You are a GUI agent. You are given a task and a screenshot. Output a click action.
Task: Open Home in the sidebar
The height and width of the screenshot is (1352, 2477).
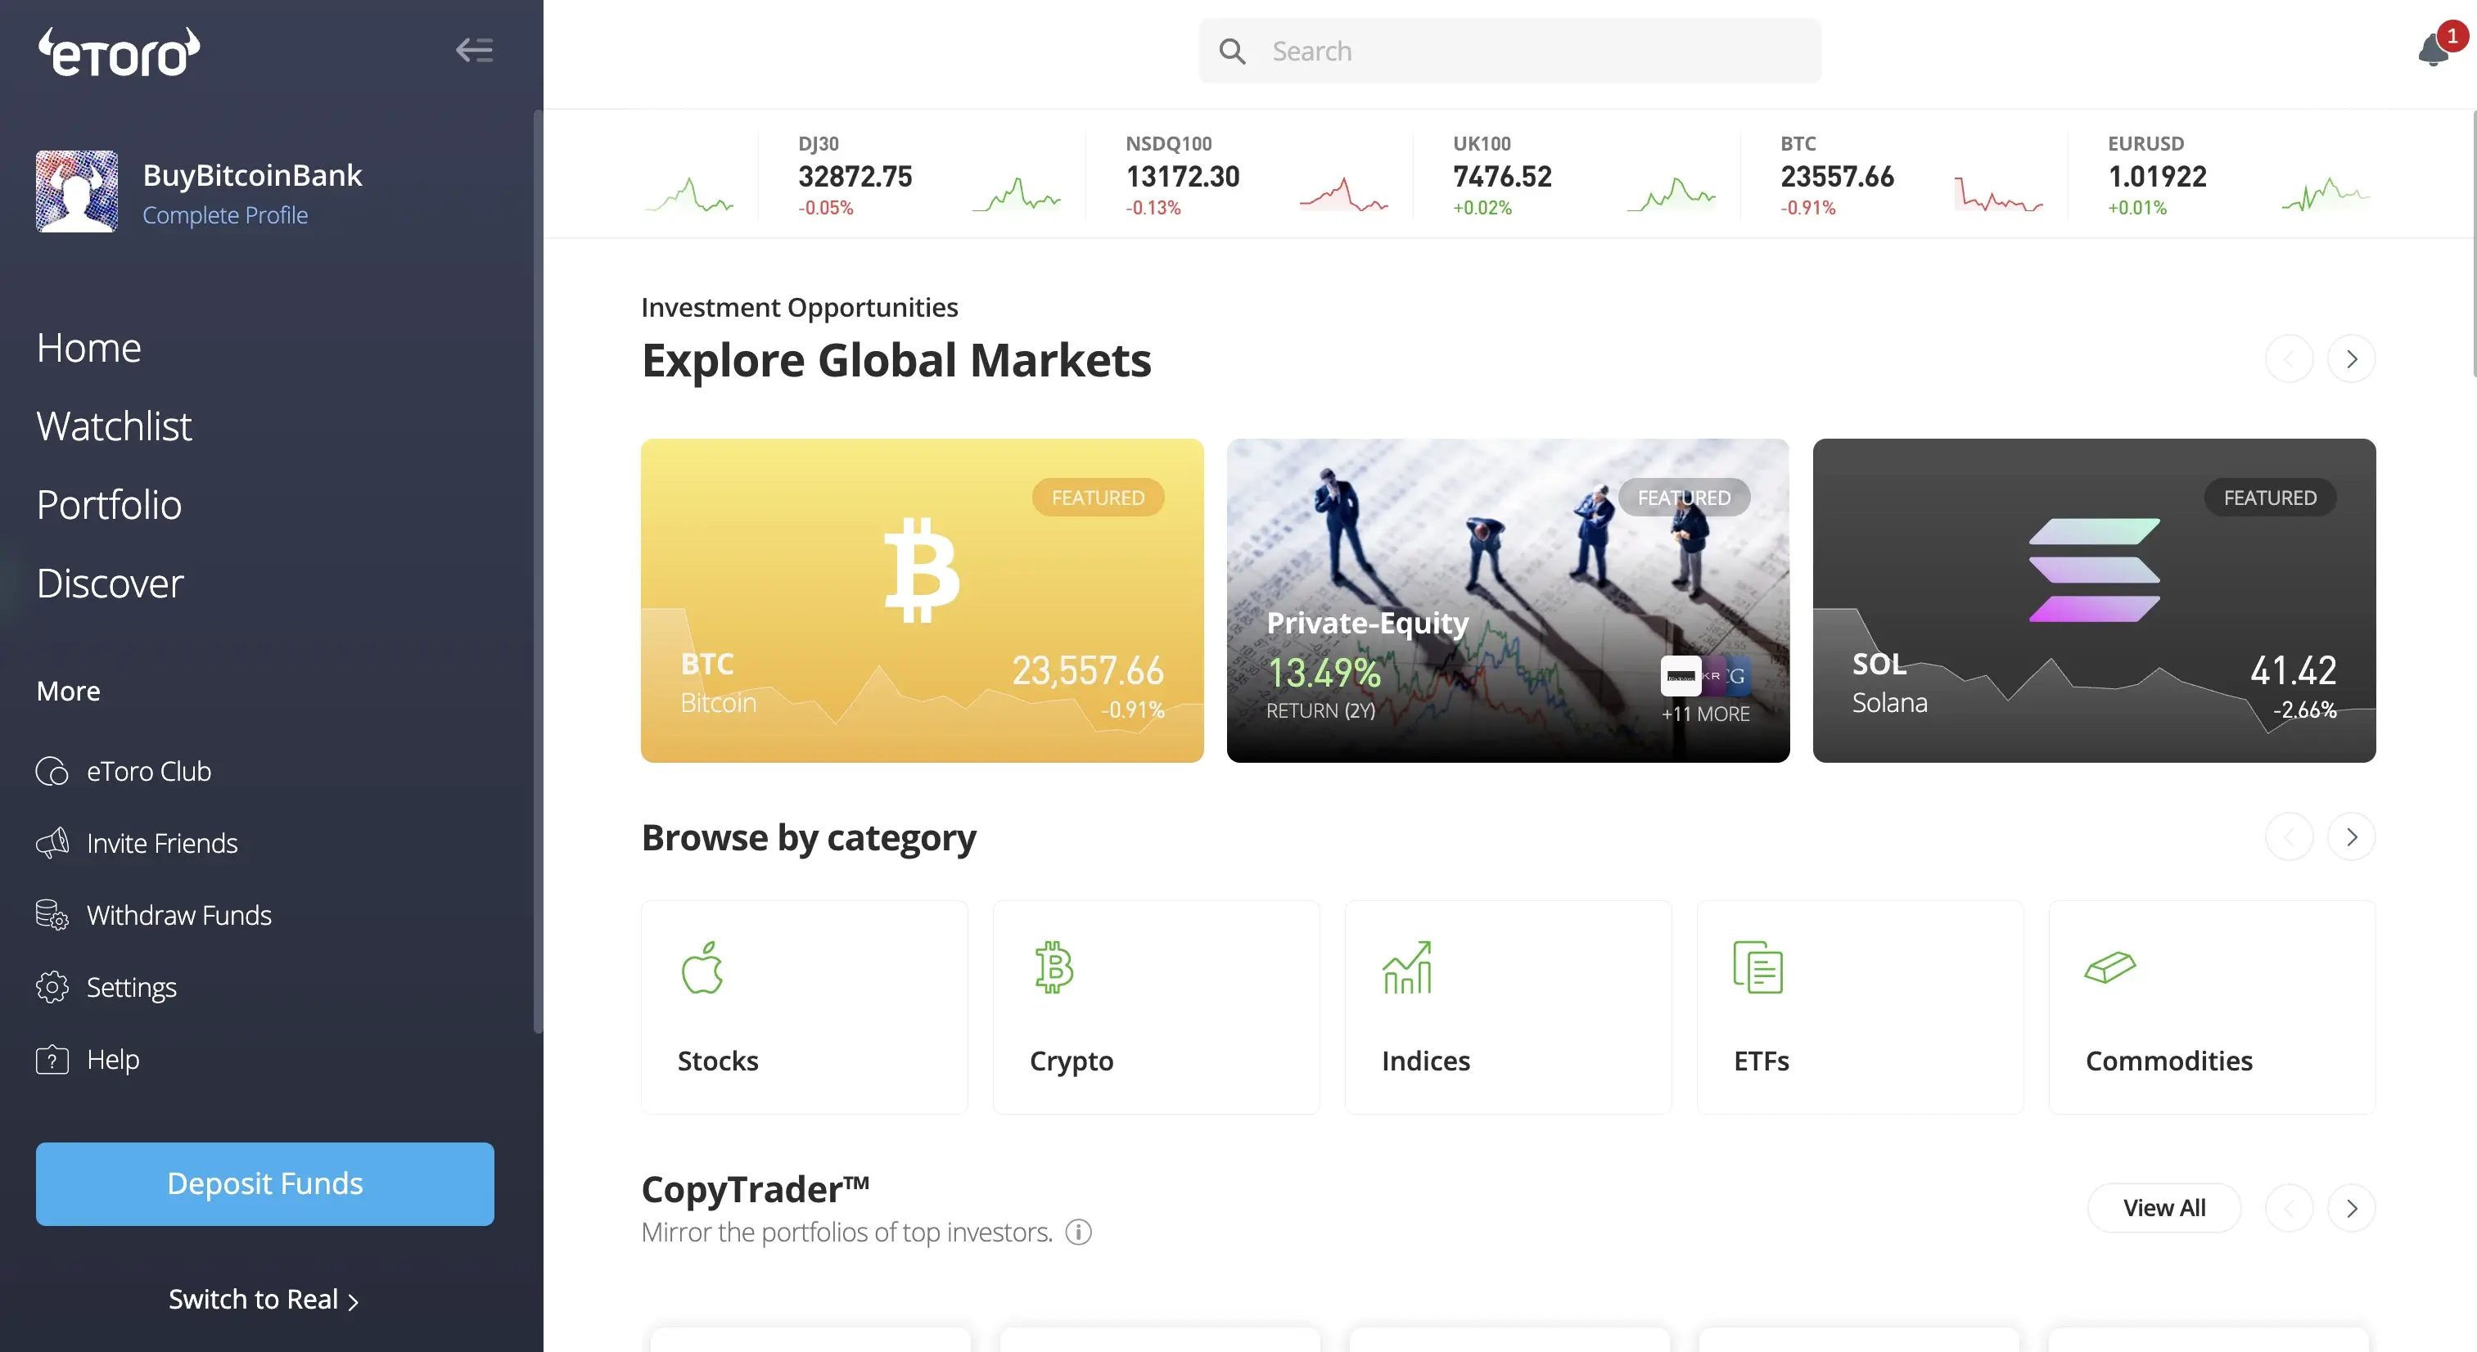coord(88,348)
